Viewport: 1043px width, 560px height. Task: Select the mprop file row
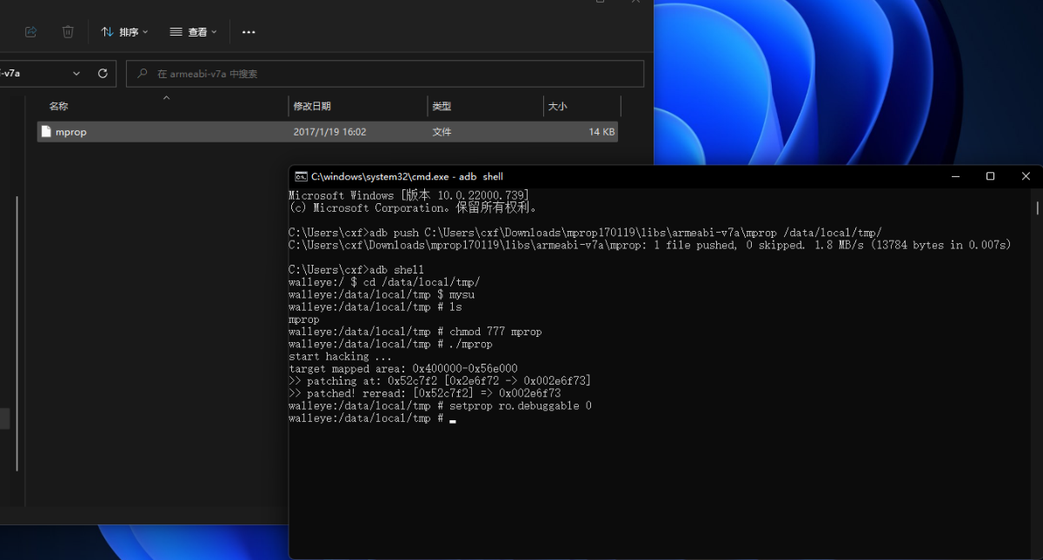pyautogui.click(x=328, y=132)
